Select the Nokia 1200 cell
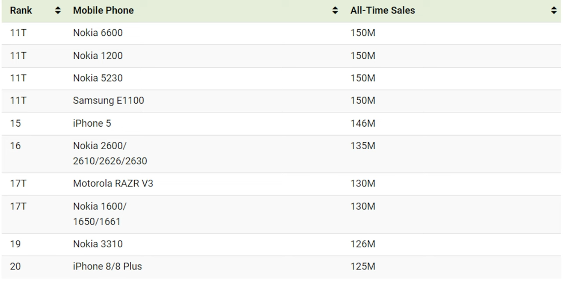The image size is (563, 281). click(x=98, y=56)
